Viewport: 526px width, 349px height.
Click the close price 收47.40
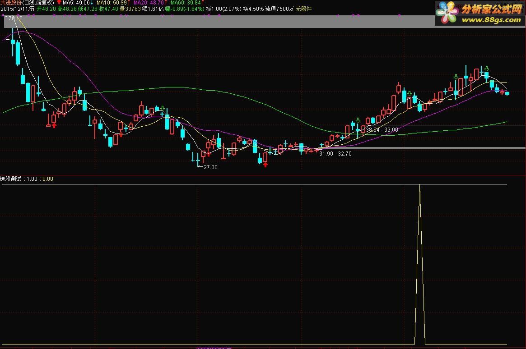108,9
